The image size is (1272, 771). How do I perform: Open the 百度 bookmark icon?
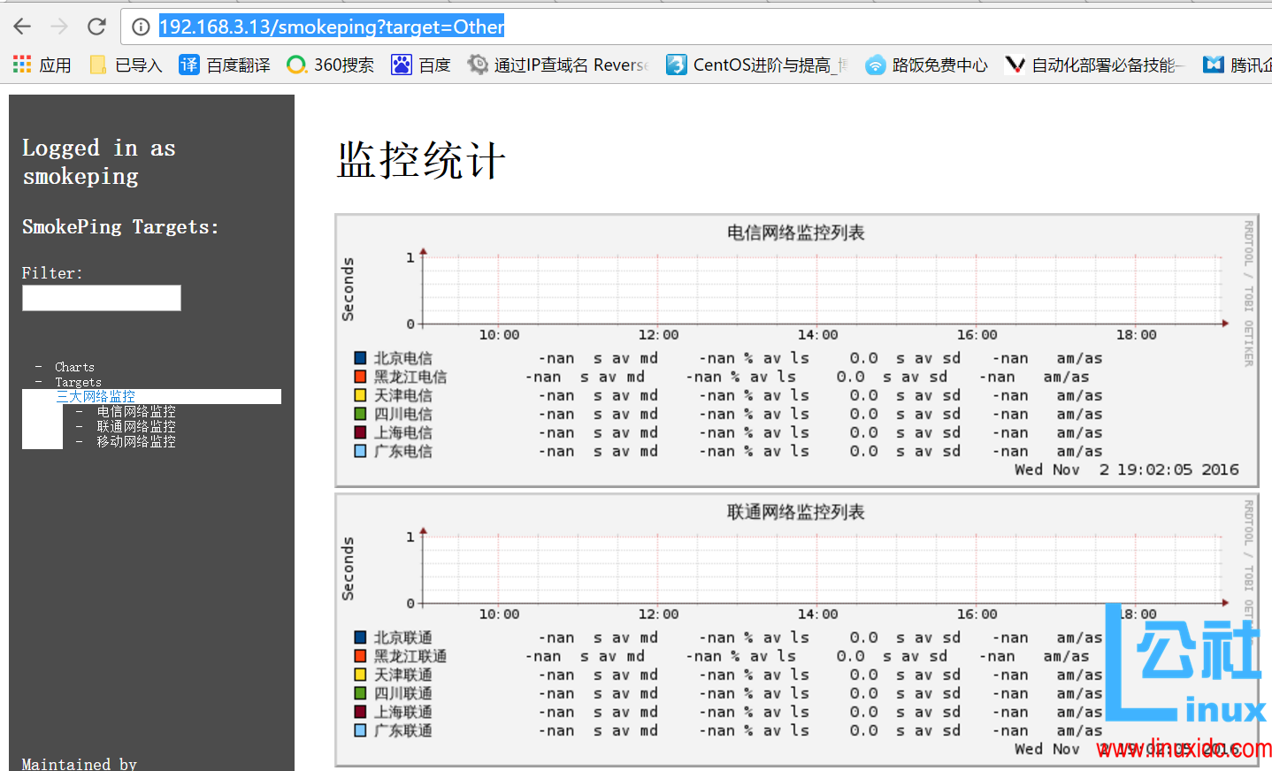[400, 64]
